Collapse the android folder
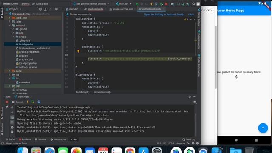The image size is (272, 153). [x=10, y=25]
